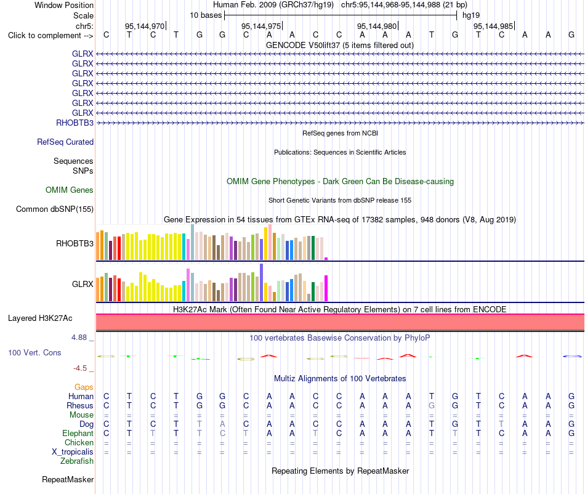Click the -4.5 PhyloP lower limit value
585x494 pixels.
click(x=80, y=368)
